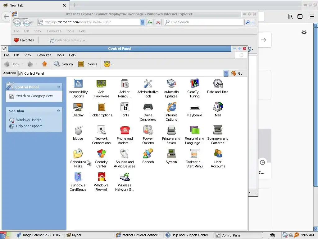Open new tab plus button in Mypal

point(75,5)
